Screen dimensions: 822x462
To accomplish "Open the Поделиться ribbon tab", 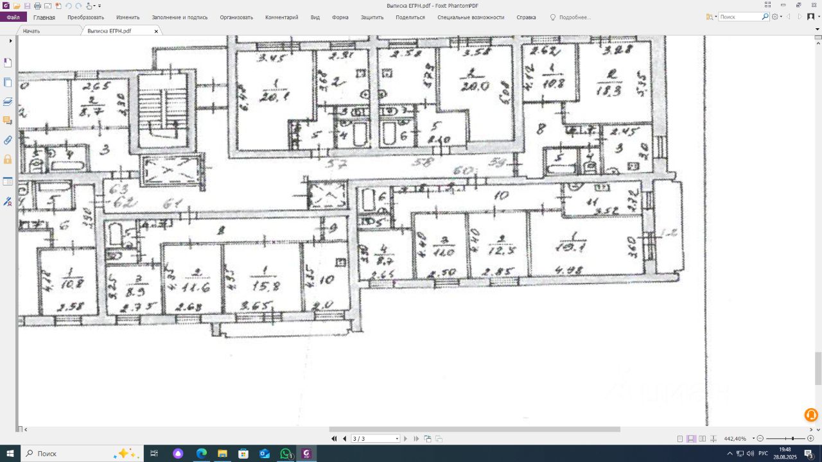I will coord(410,17).
